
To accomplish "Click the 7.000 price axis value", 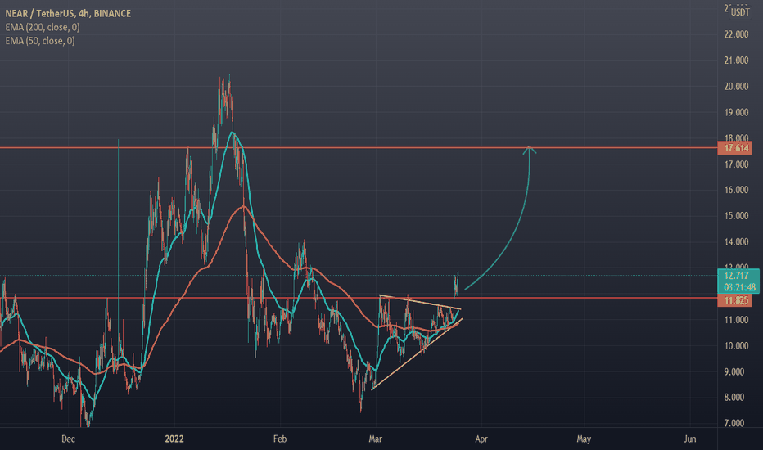I will pyautogui.click(x=736, y=423).
